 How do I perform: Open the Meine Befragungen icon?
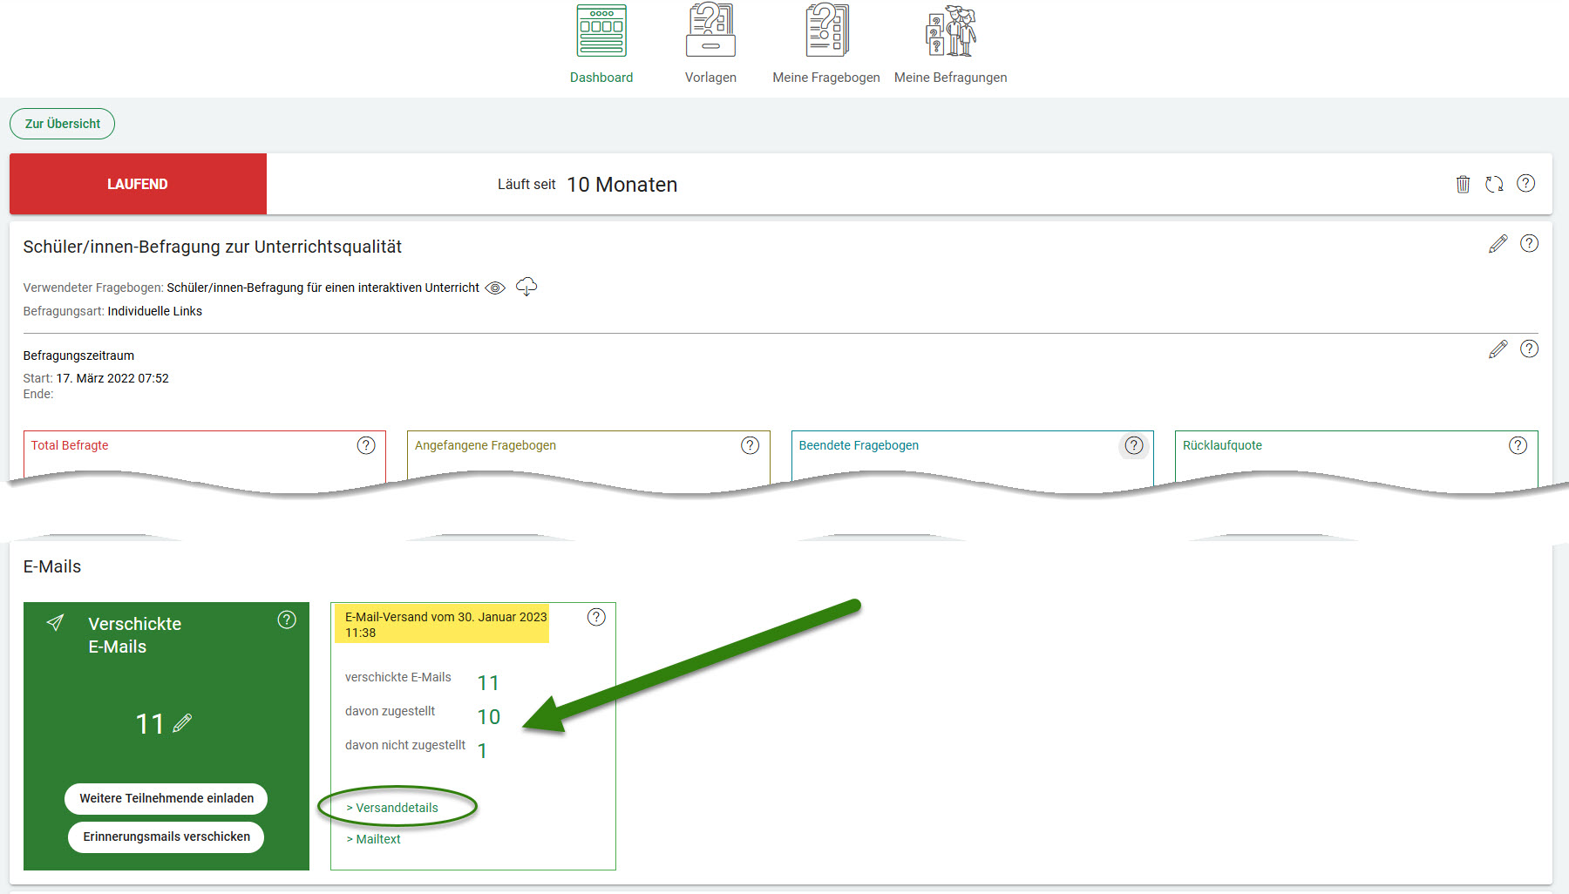[x=951, y=30]
